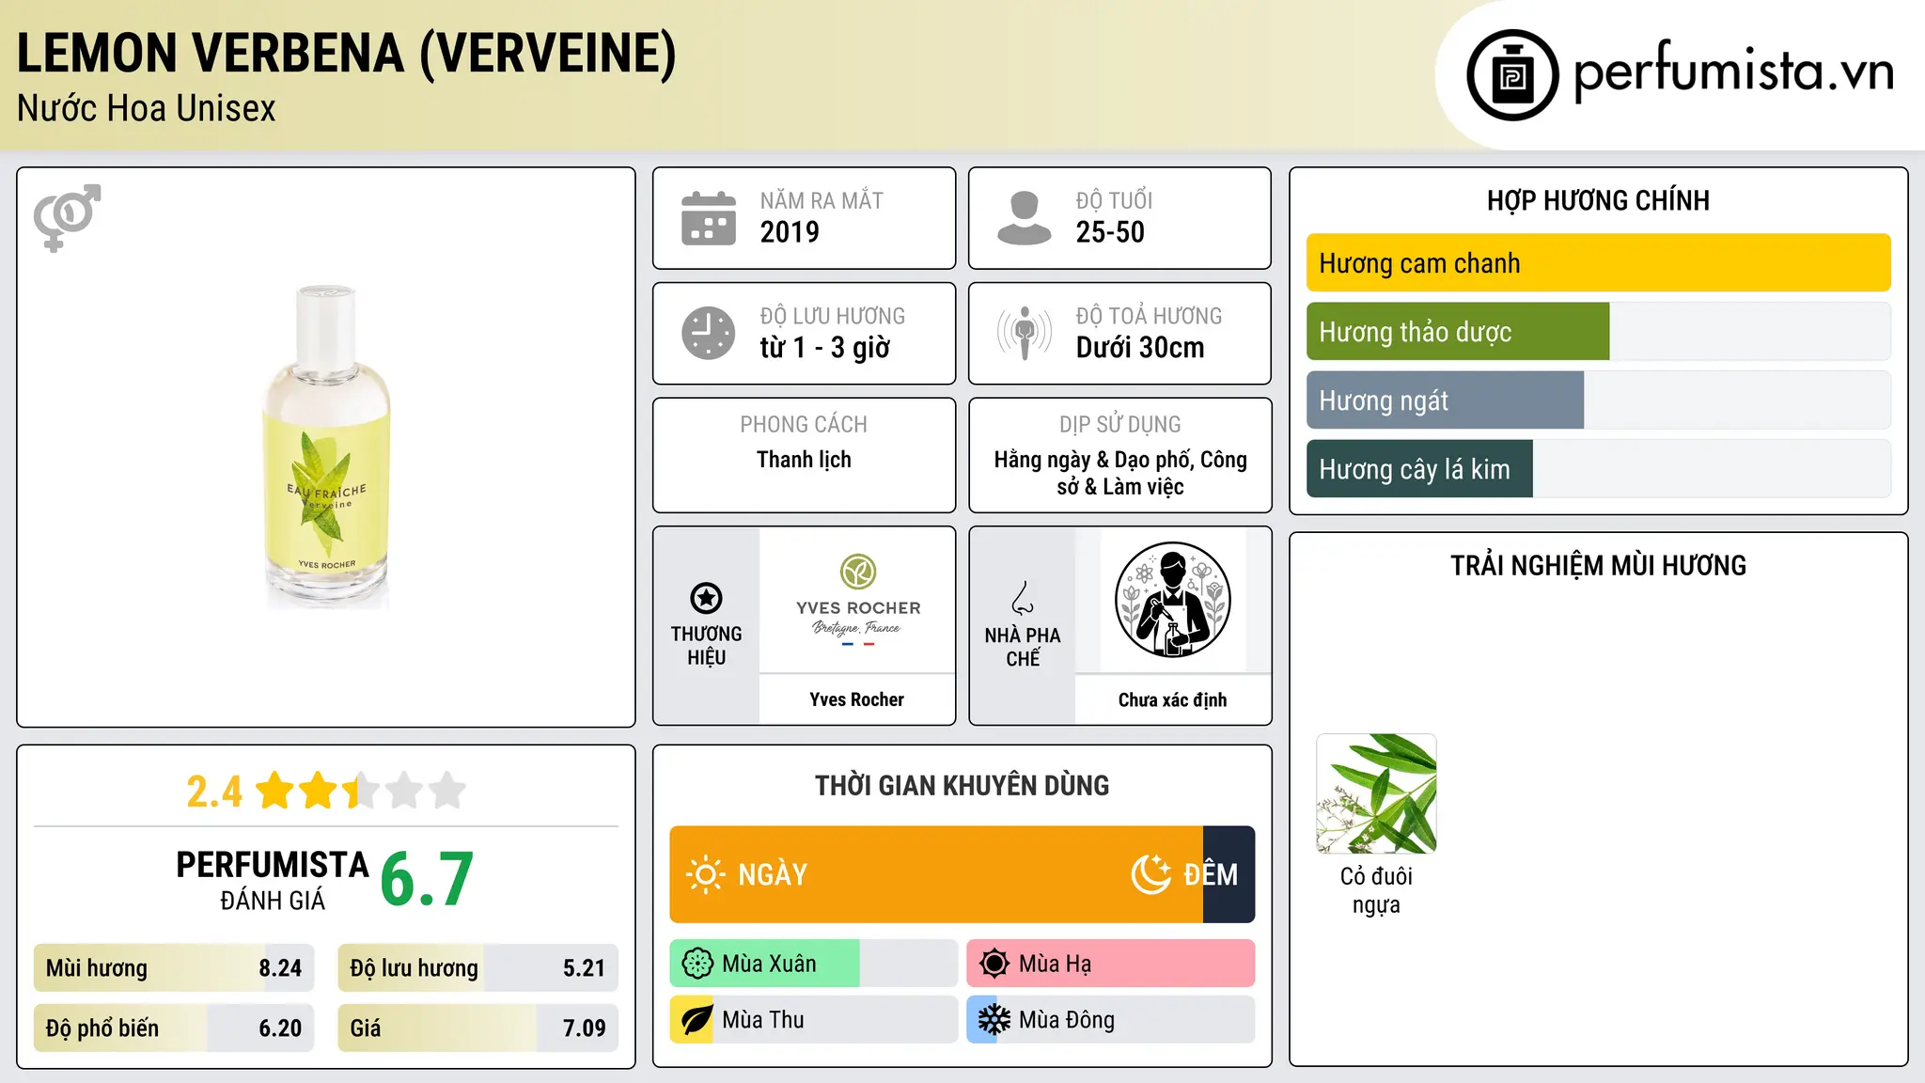Click the Trải nghiệm mùi hương heading

1598,566
